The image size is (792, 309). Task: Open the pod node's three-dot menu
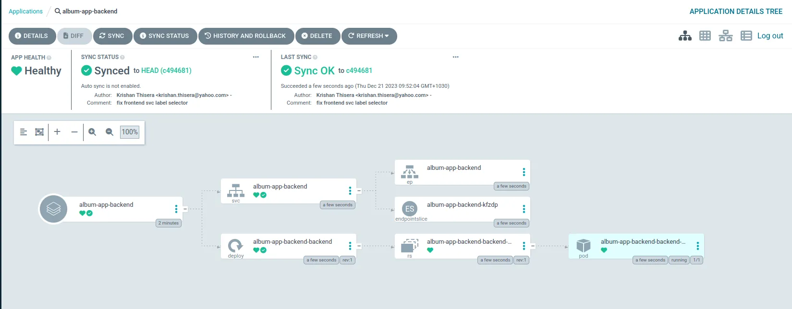click(x=698, y=246)
